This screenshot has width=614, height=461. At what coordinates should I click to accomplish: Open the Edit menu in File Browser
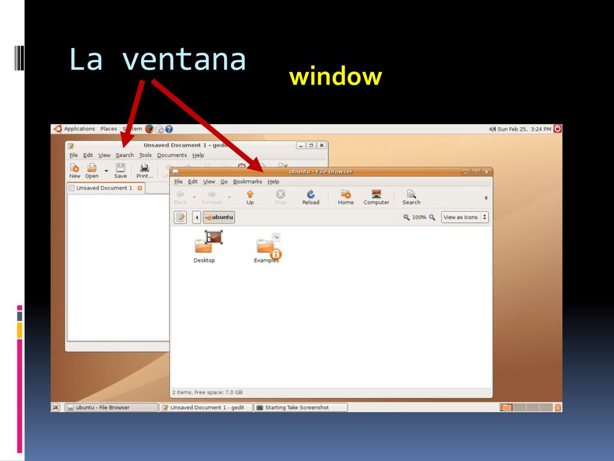192,181
